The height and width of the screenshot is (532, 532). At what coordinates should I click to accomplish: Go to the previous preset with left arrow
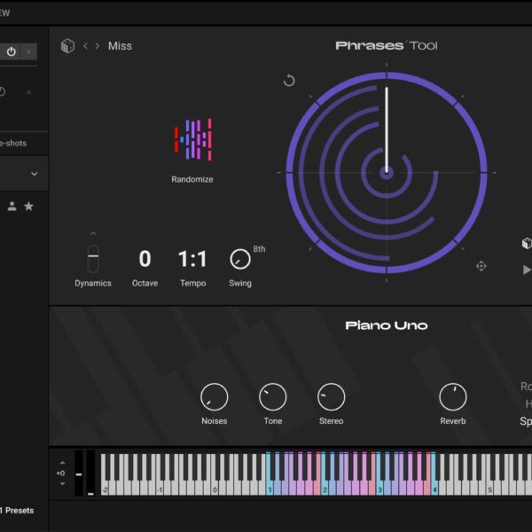pos(85,46)
